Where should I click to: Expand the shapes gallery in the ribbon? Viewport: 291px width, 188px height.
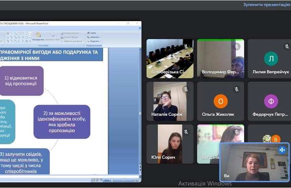click(30, 41)
